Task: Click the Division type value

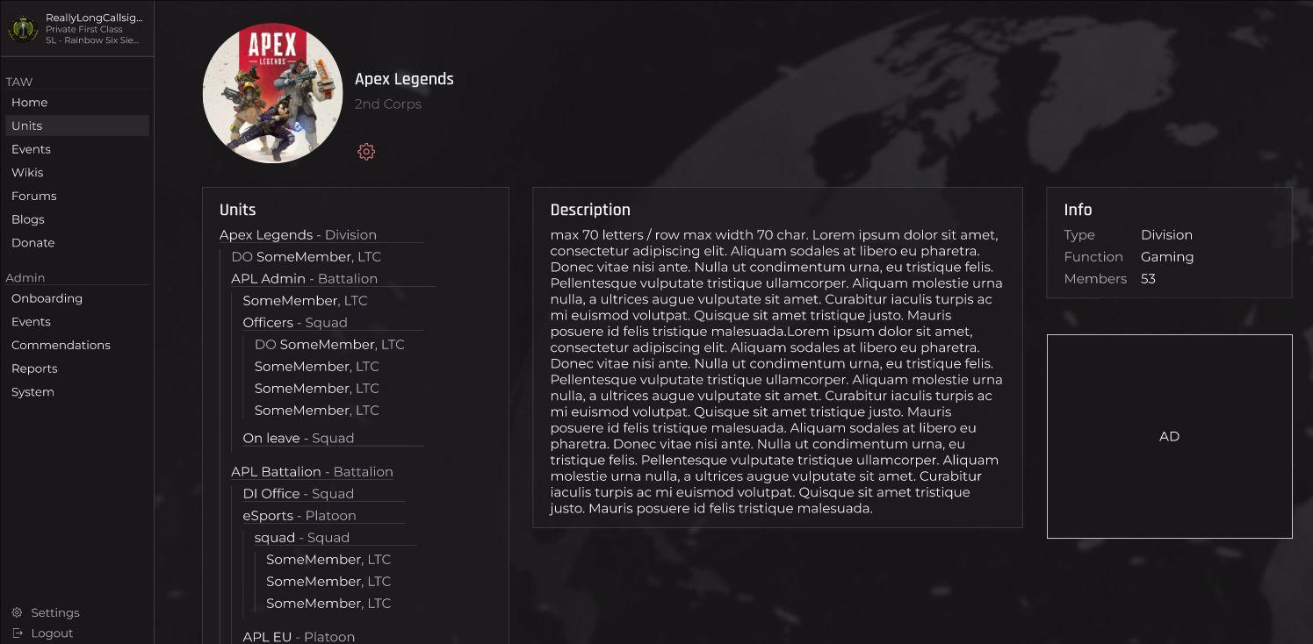Action: (1166, 235)
